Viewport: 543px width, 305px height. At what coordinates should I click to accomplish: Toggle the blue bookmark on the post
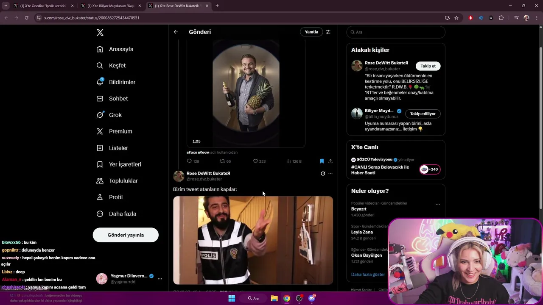pyautogui.click(x=322, y=161)
